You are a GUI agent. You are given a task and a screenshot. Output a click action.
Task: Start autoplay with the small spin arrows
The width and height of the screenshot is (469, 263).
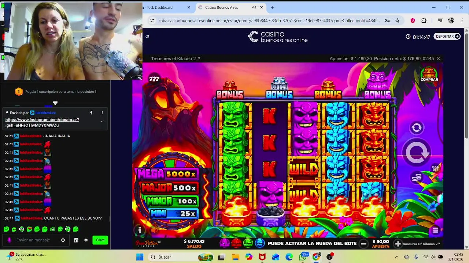coord(417,127)
